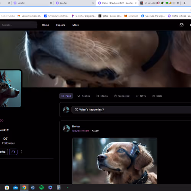Open the profile cover image of the dog
The height and width of the screenshot is (191, 191).
click(x=95, y=59)
